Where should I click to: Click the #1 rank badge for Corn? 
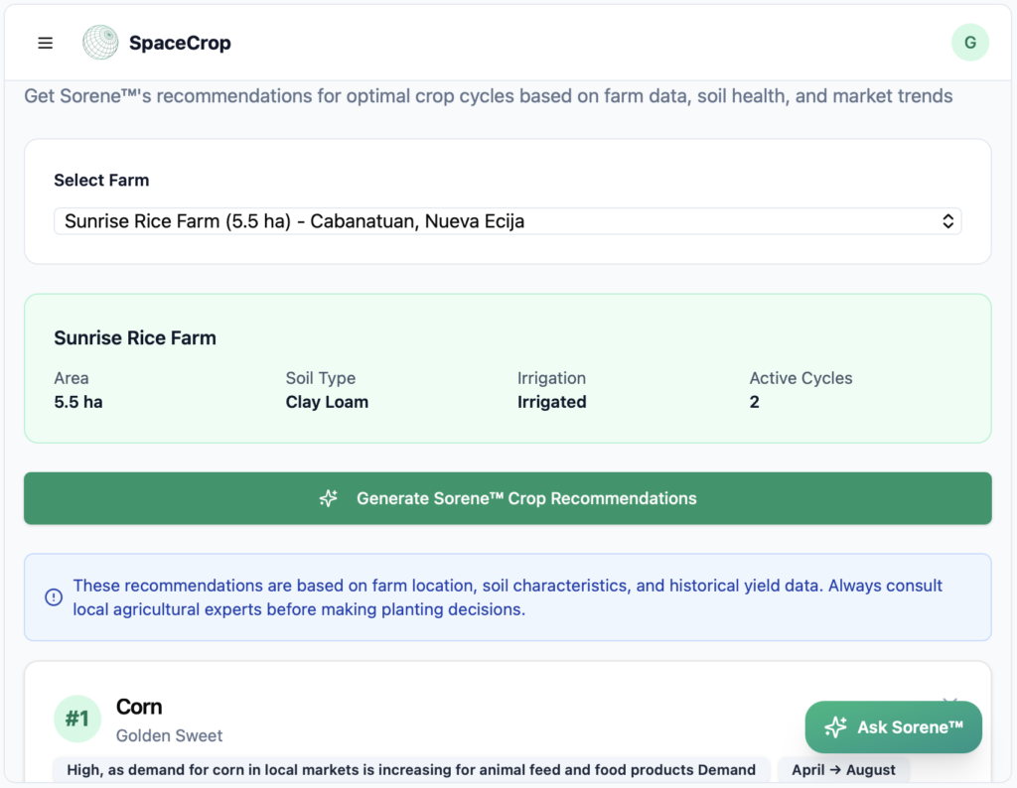[x=77, y=719]
